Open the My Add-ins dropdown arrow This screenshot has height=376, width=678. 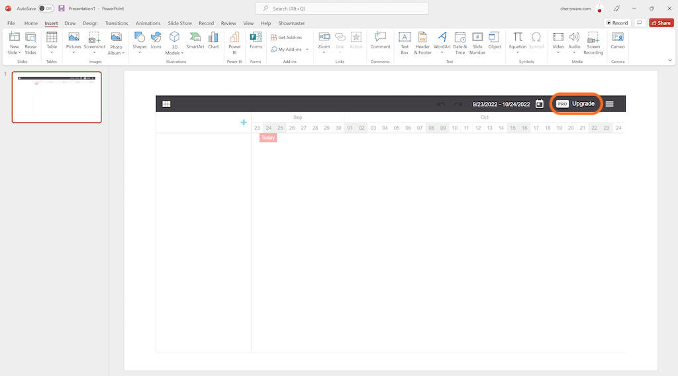tap(307, 50)
